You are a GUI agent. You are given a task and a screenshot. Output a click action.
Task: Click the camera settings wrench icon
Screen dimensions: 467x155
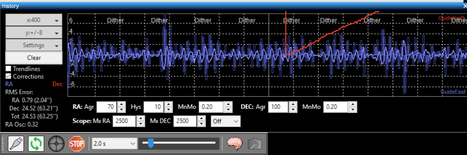click(255, 144)
